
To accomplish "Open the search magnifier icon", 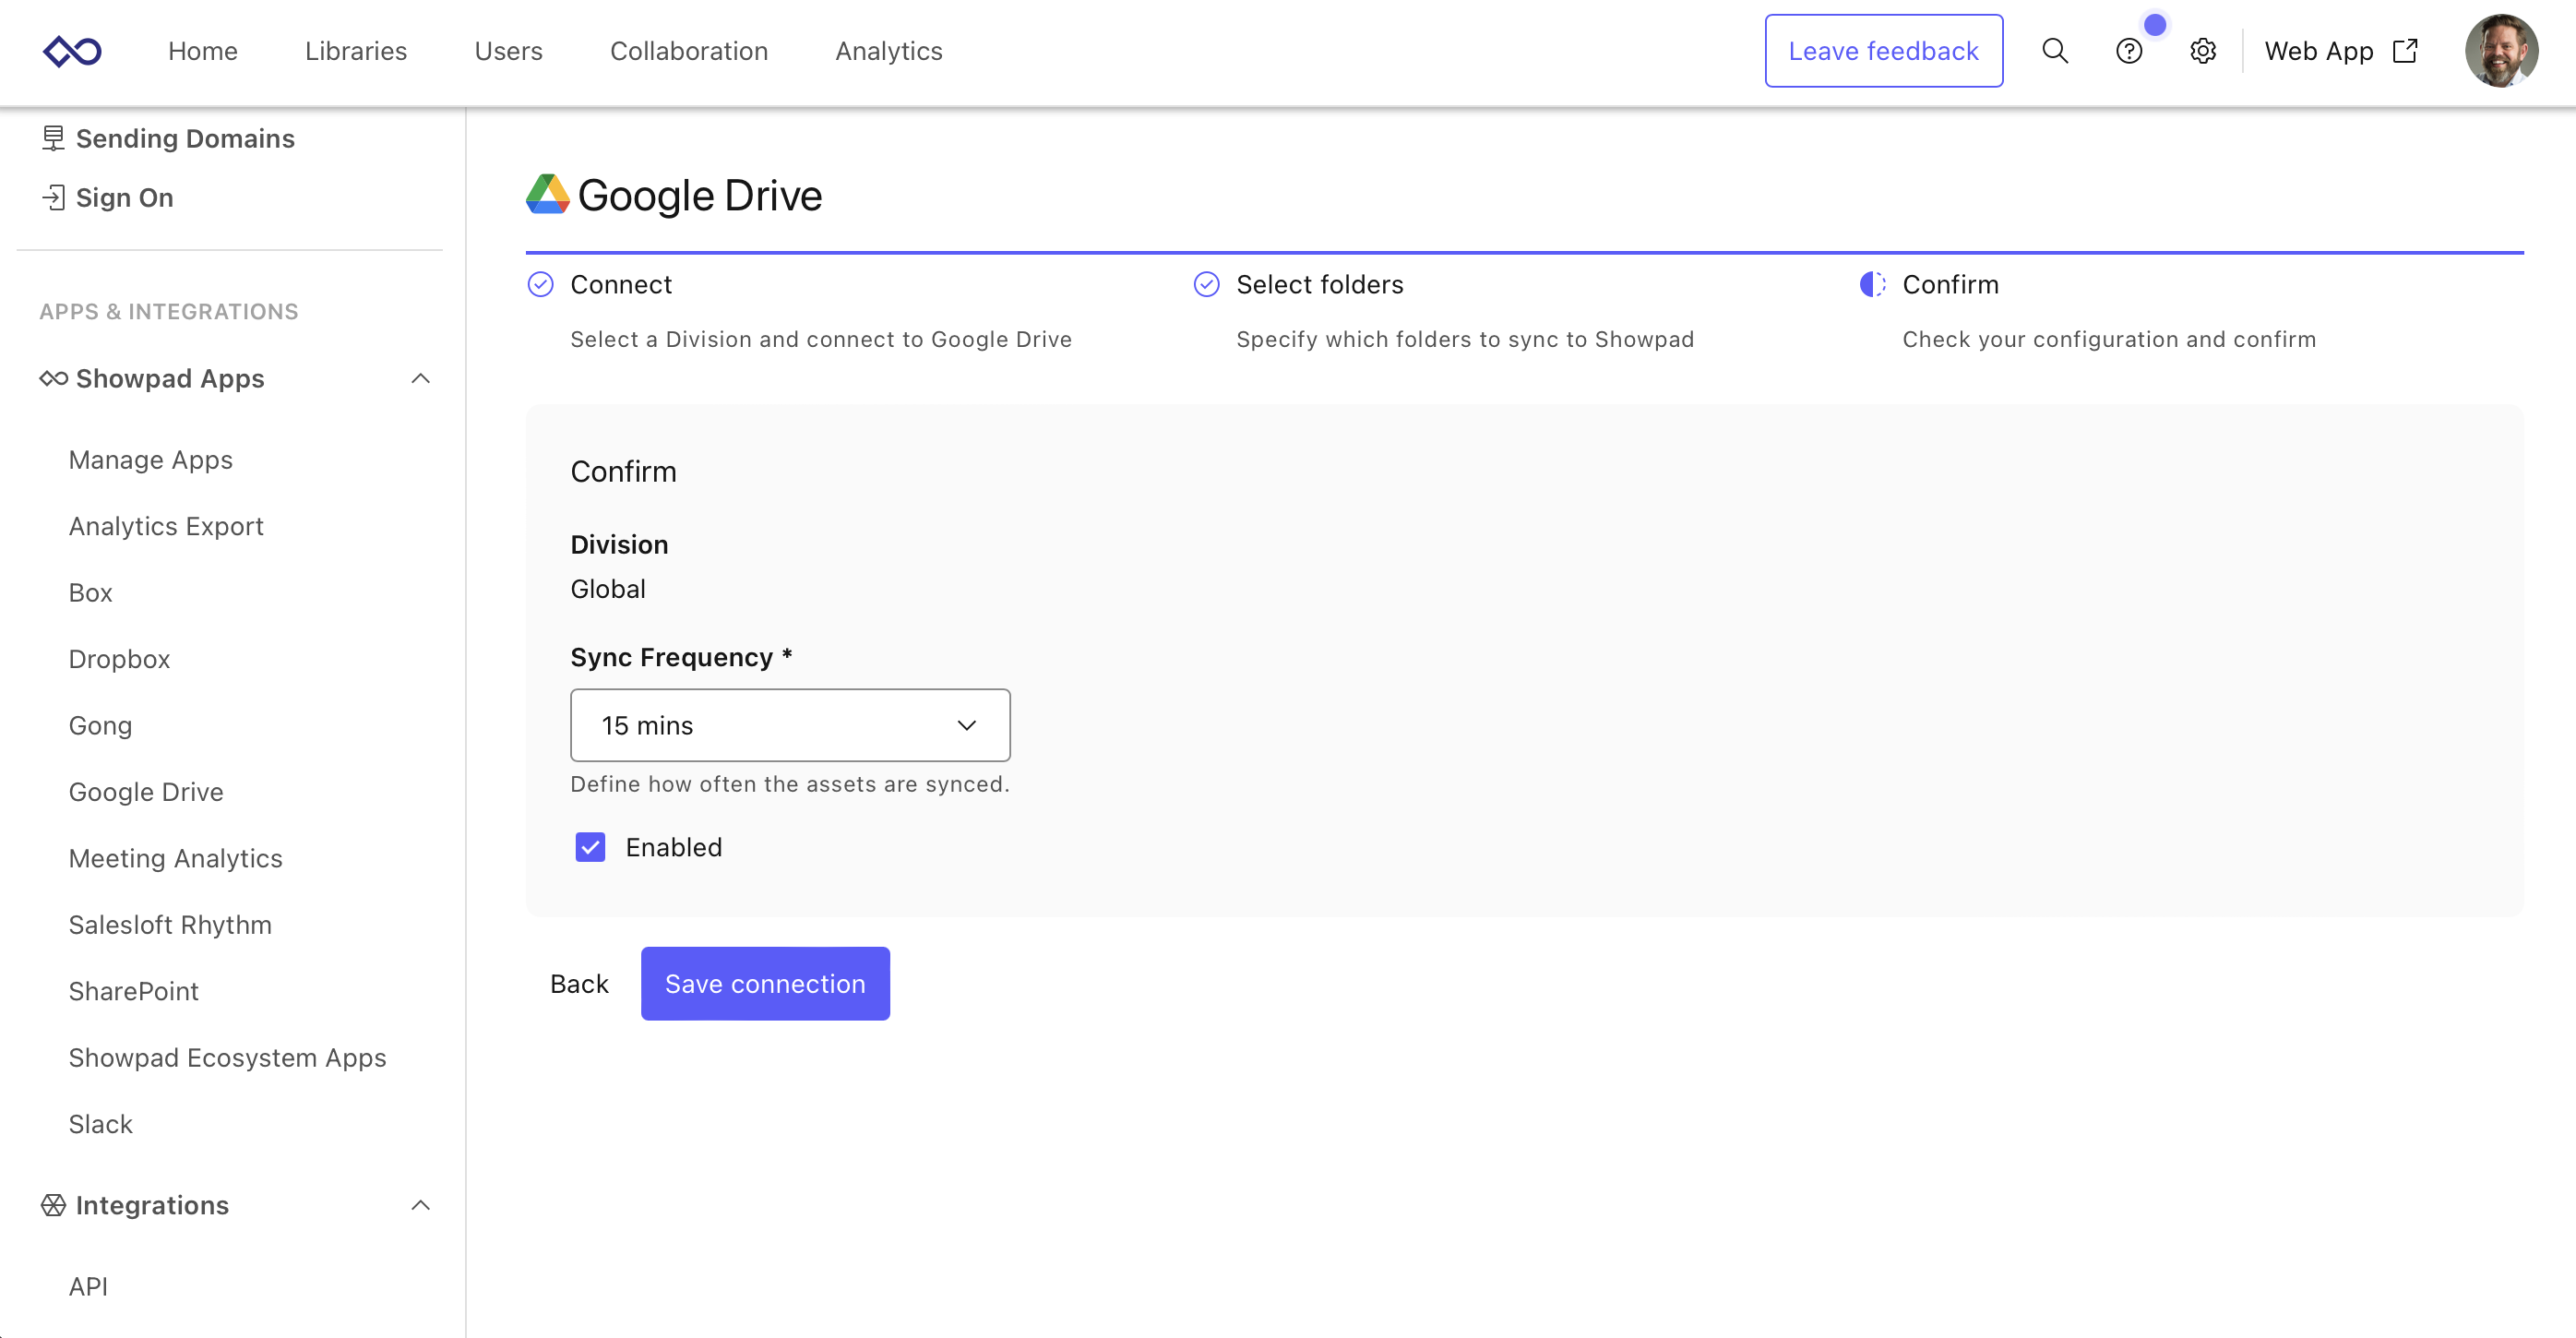I will coord(2055,51).
